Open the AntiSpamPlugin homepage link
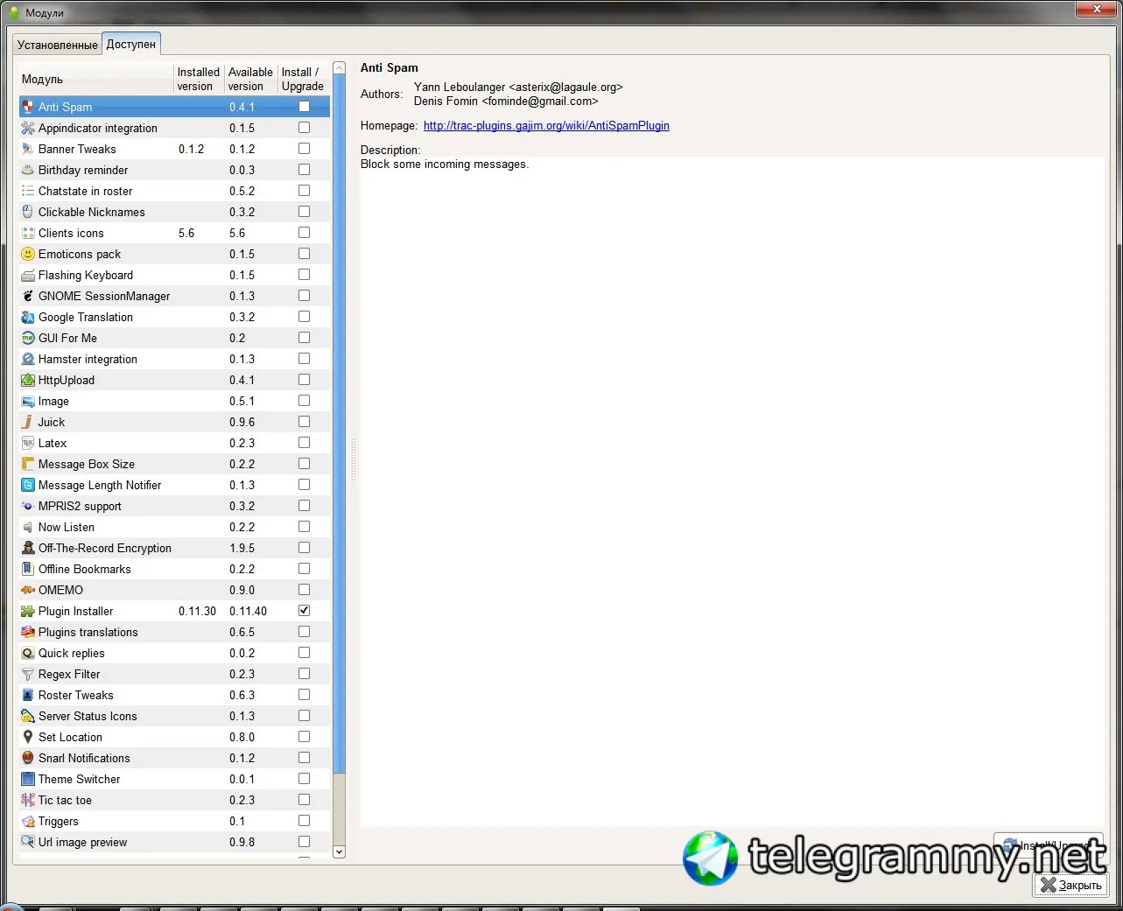The image size is (1123, 911). (x=546, y=126)
